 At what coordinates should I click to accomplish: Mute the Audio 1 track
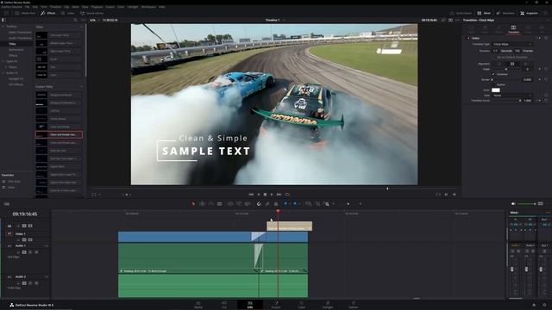pos(36,252)
